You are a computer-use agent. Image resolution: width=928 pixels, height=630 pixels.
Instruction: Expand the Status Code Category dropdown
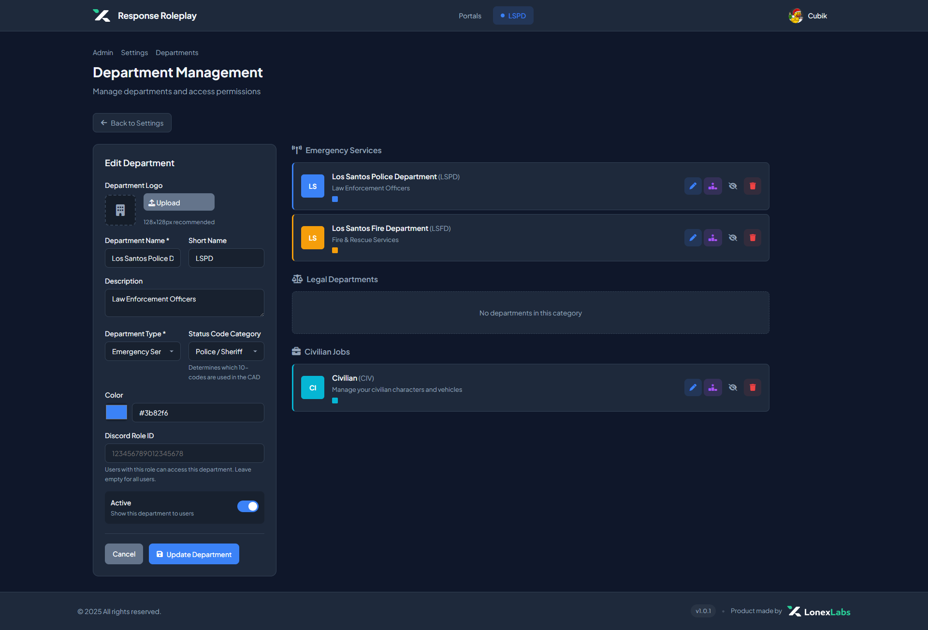(226, 352)
